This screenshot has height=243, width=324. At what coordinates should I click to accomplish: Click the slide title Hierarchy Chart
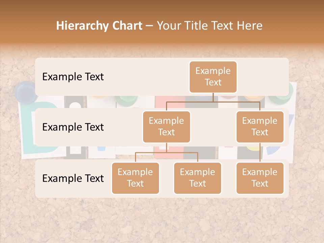[x=99, y=25]
